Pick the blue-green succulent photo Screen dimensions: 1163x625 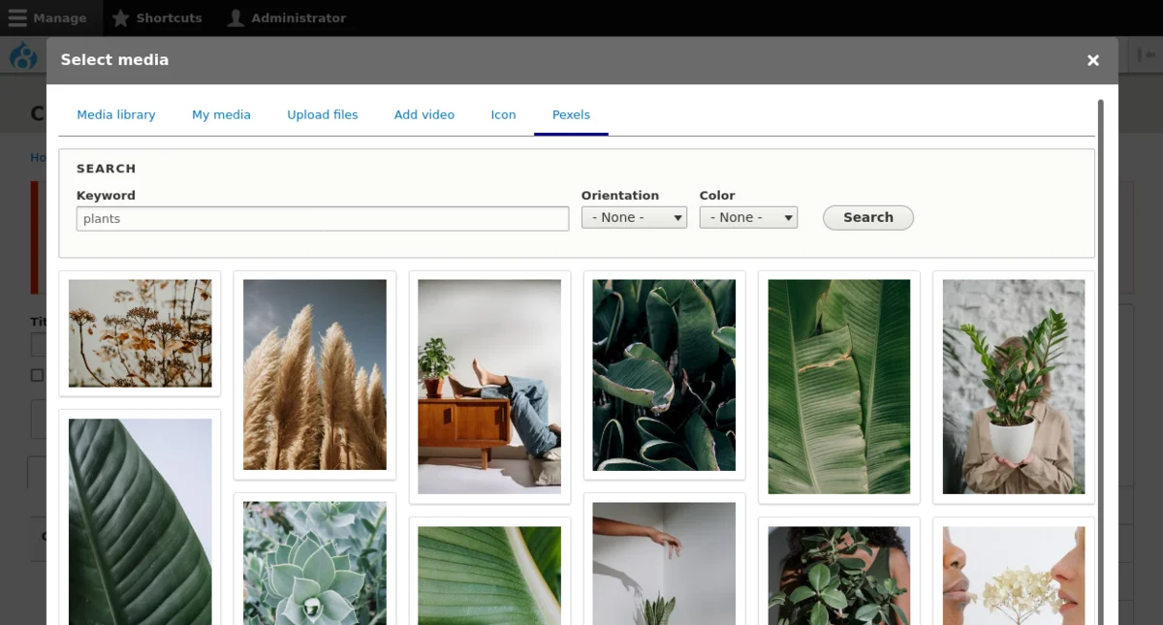click(x=315, y=563)
